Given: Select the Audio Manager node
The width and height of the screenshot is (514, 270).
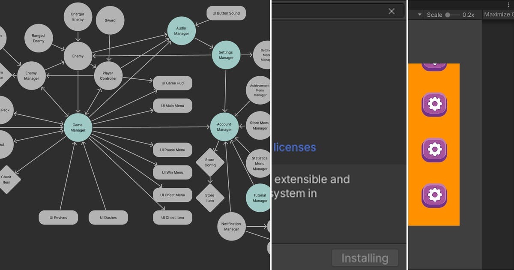Looking at the screenshot, I should click(182, 30).
